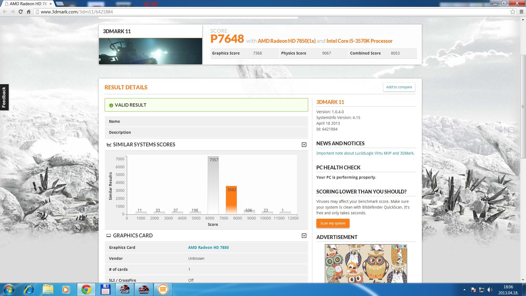Open the browser home page icon
This screenshot has height=296, width=526.
tap(28, 12)
